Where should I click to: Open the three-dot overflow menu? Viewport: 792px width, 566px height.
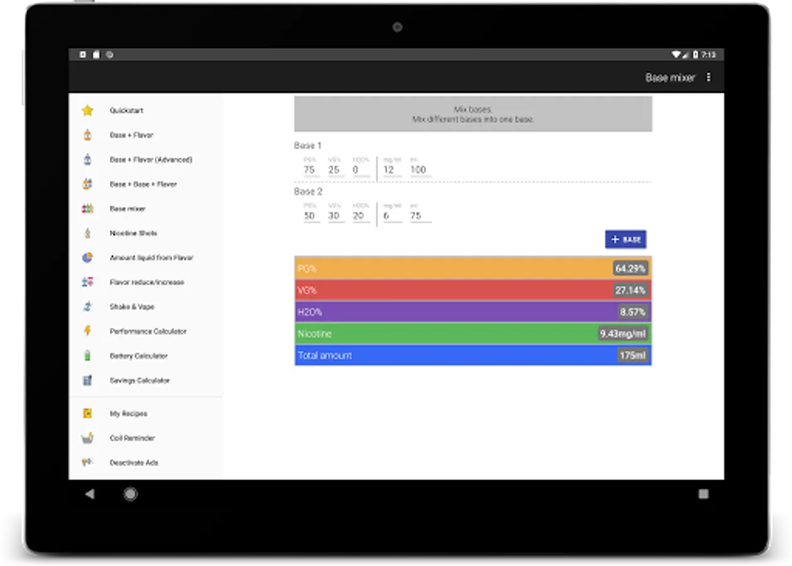(709, 77)
